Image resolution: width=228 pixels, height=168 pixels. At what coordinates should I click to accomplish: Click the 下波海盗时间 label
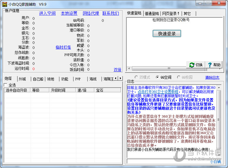(x=19, y=63)
